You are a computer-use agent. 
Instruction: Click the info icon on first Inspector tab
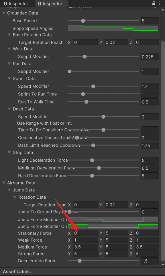[x=5, y=4]
